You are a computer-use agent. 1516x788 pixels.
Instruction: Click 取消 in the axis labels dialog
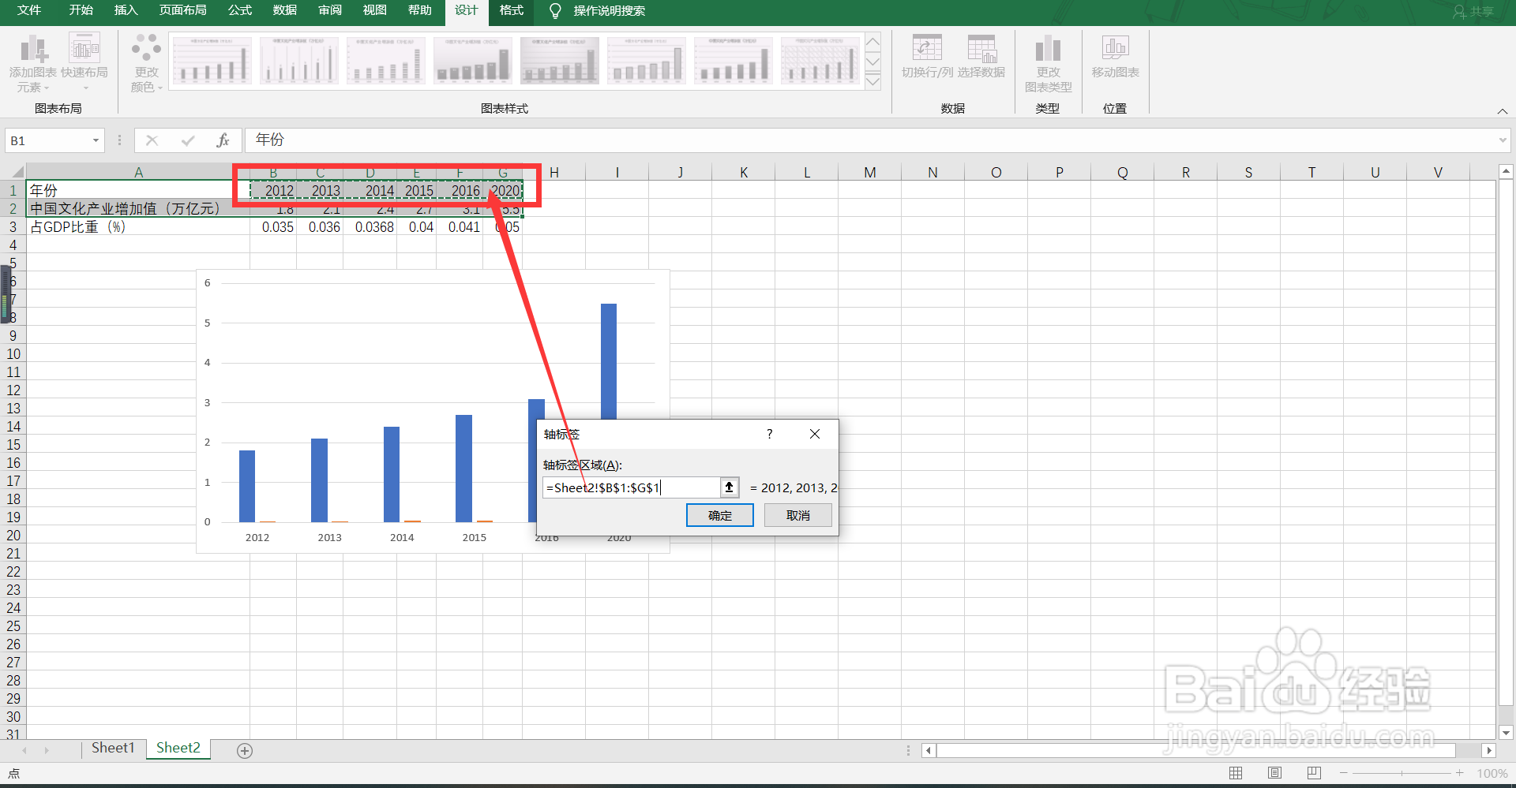click(x=798, y=516)
